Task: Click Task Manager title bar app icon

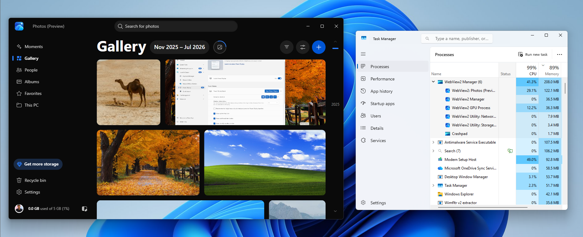Action: pyautogui.click(x=364, y=38)
